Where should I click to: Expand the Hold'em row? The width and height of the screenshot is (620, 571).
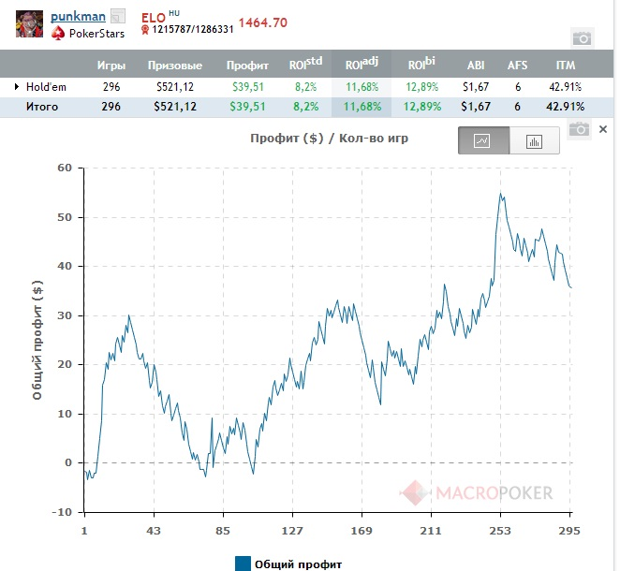click(17, 86)
